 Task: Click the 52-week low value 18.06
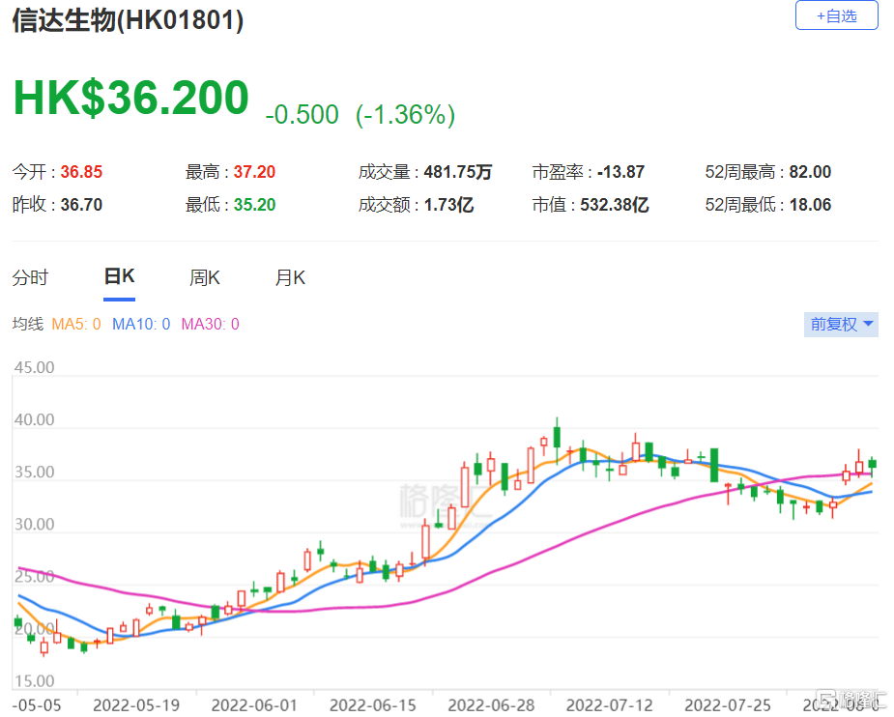point(810,205)
